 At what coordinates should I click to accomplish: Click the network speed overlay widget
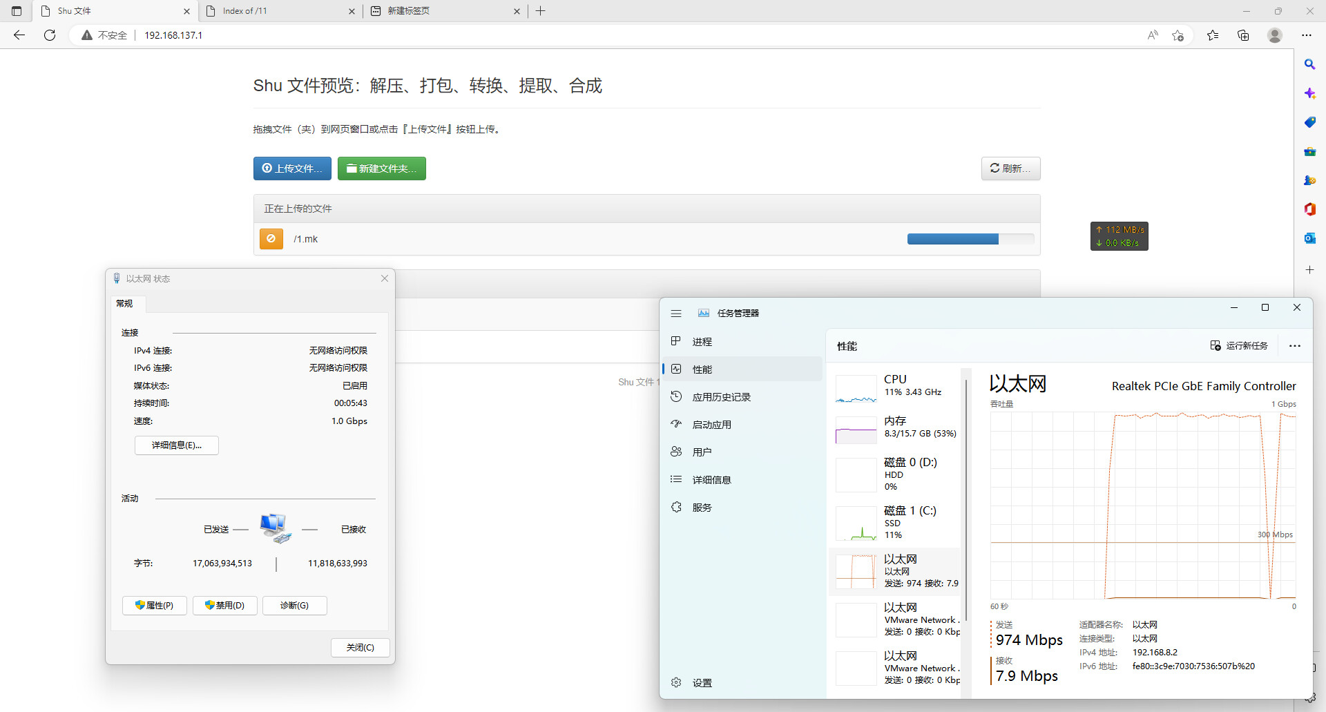point(1120,236)
